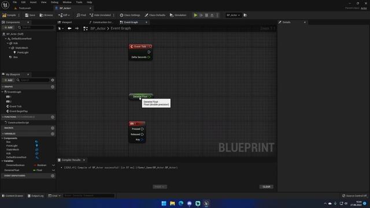Click the Eject playback icon
The width and height of the screenshot is (370, 208).
point(212,15)
